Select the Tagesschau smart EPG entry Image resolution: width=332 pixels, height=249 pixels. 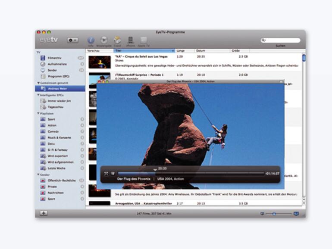56,107
